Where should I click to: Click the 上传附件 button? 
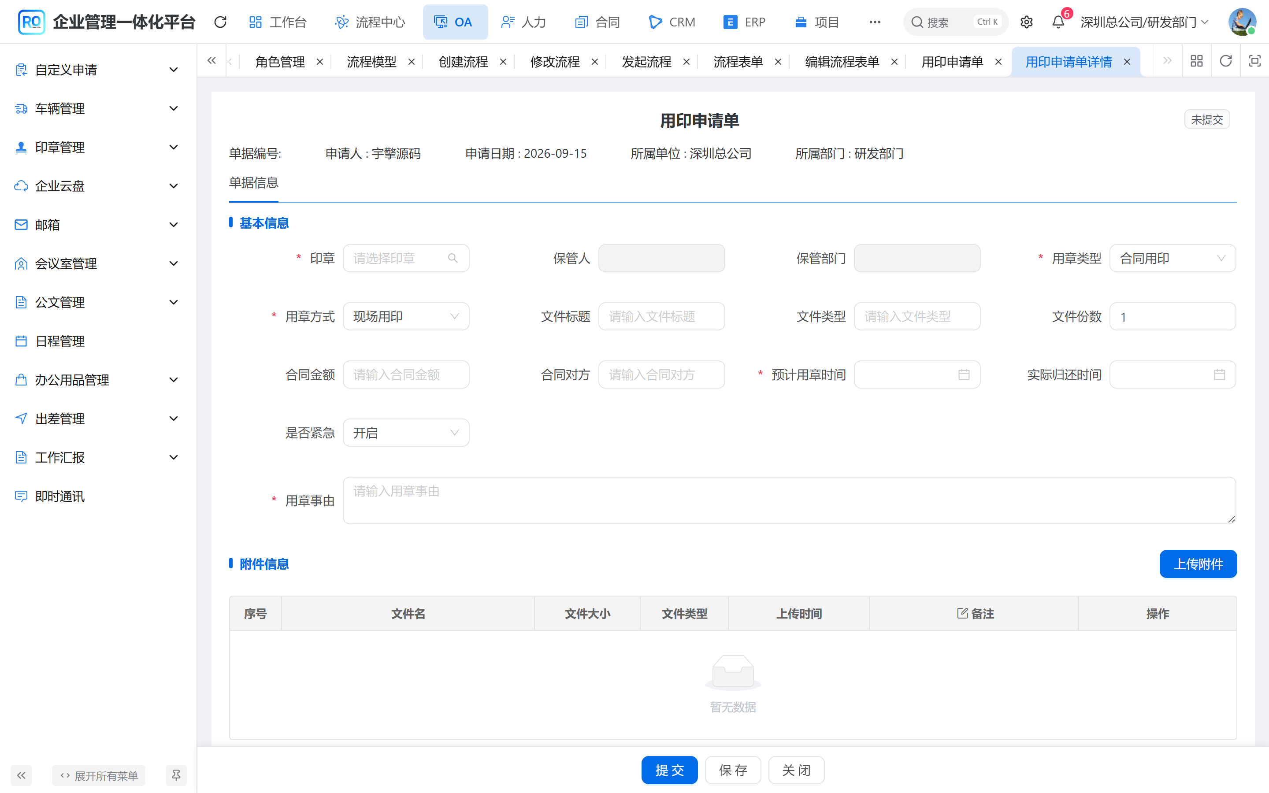pyautogui.click(x=1198, y=564)
